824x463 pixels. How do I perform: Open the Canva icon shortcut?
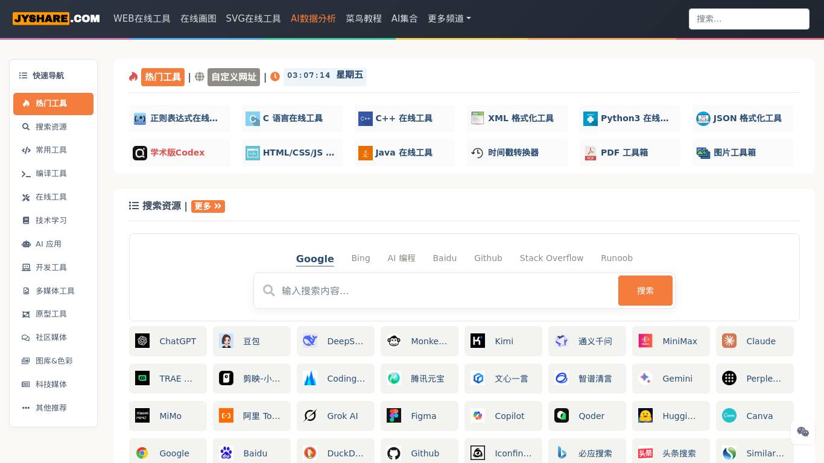click(x=729, y=416)
